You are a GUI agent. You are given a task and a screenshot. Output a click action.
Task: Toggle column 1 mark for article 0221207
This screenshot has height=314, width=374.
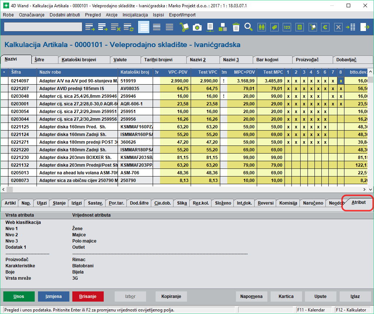(288, 89)
